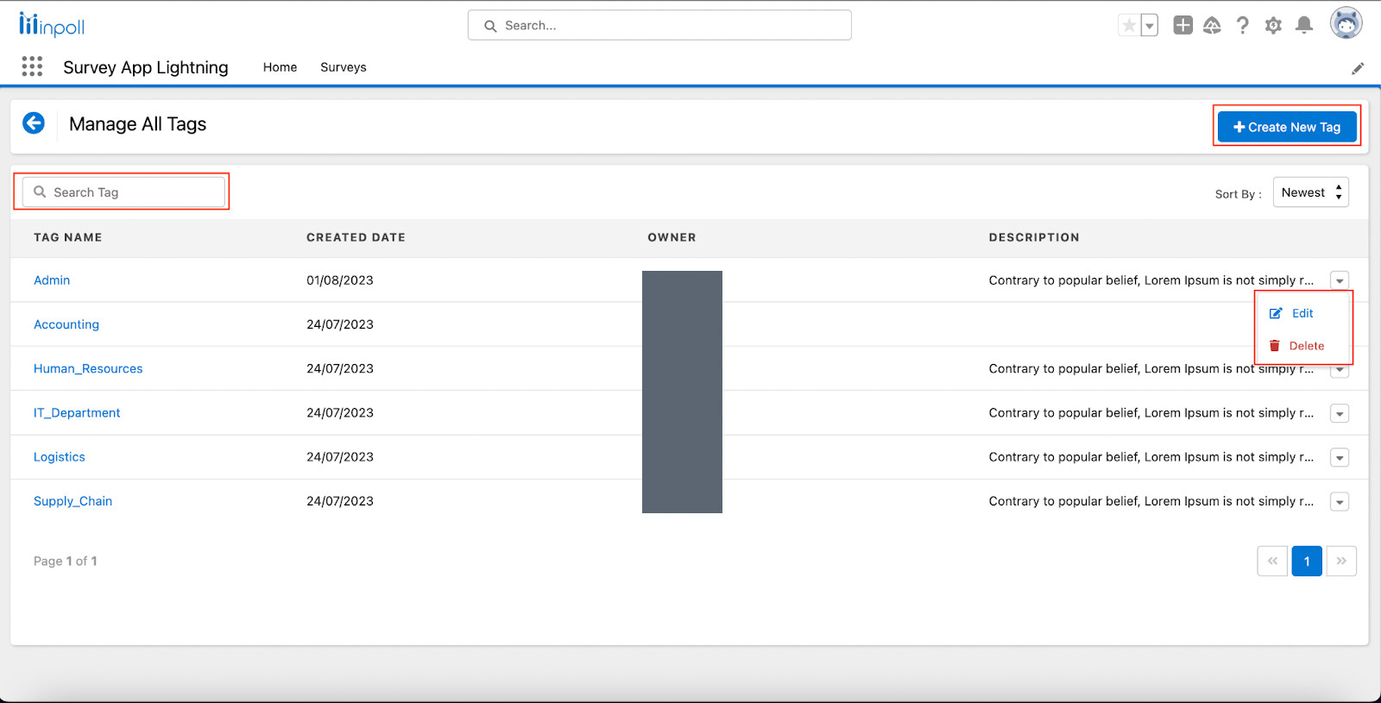
Task: Click the pencil edit navigation icon
Action: pyautogui.click(x=1358, y=68)
